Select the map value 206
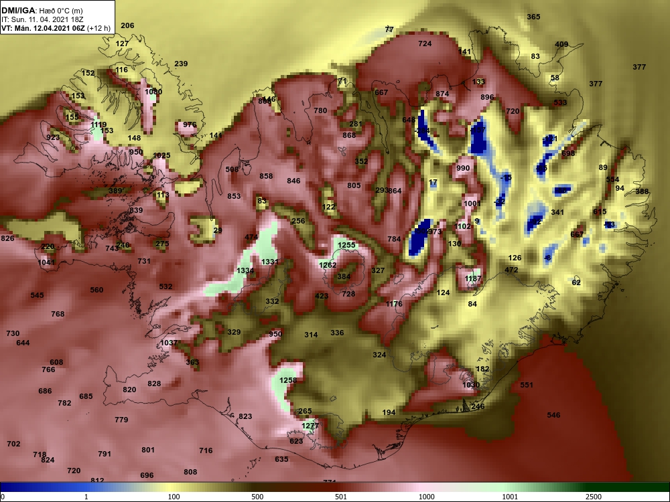Viewport: 670px width, 502px height. 127,25
